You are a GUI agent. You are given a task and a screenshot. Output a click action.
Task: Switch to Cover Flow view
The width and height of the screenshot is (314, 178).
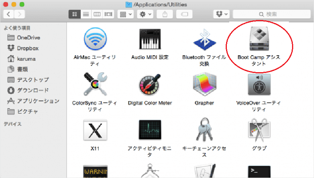108,14
